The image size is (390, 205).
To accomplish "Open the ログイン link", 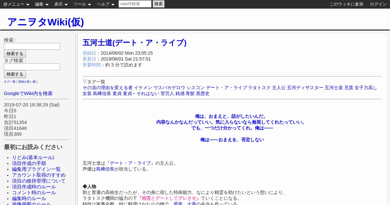I will click(378, 4).
